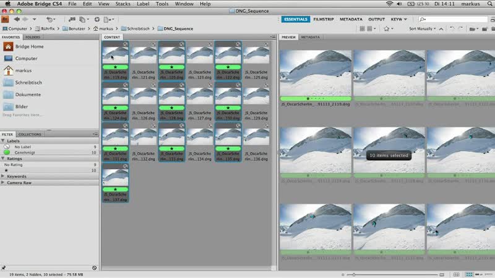This screenshot has width=495, height=278.
Task: Open the Refine (review mode) dropdown icon
Action: 84,20
